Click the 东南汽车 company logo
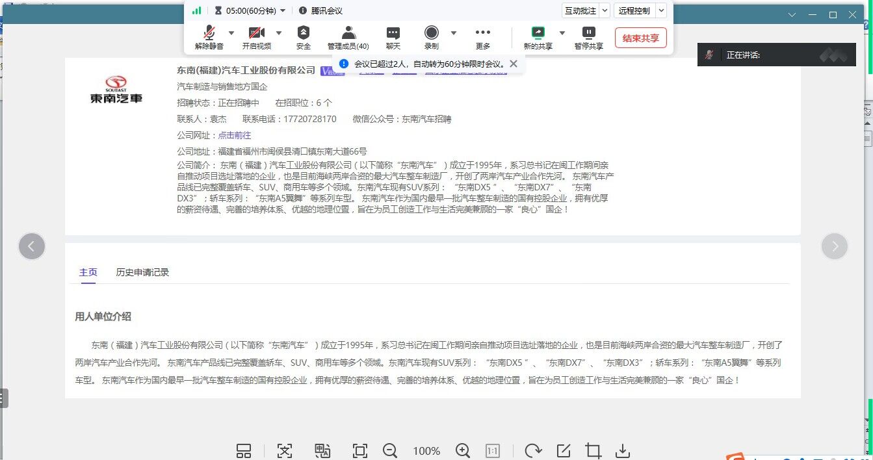Screen dimensions: 873x460 point(116,90)
